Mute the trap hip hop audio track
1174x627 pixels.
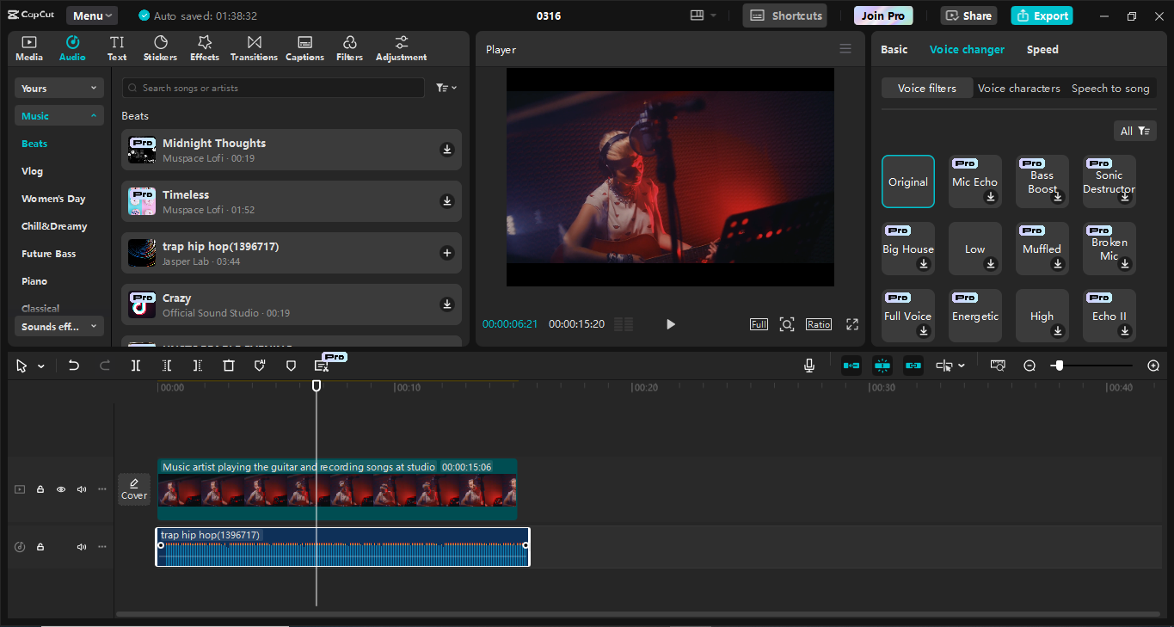[81, 546]
